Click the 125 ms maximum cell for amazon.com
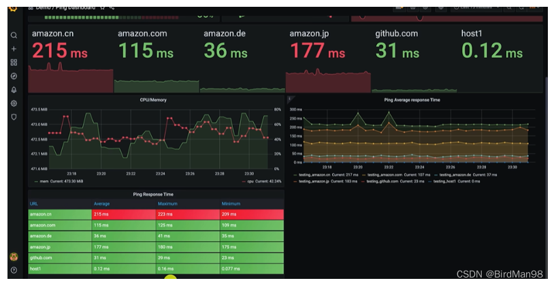Viewport: 554px width, 285px height. [x=188, y=225]
